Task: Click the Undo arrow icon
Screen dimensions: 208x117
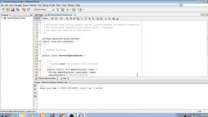Action: 24,9
